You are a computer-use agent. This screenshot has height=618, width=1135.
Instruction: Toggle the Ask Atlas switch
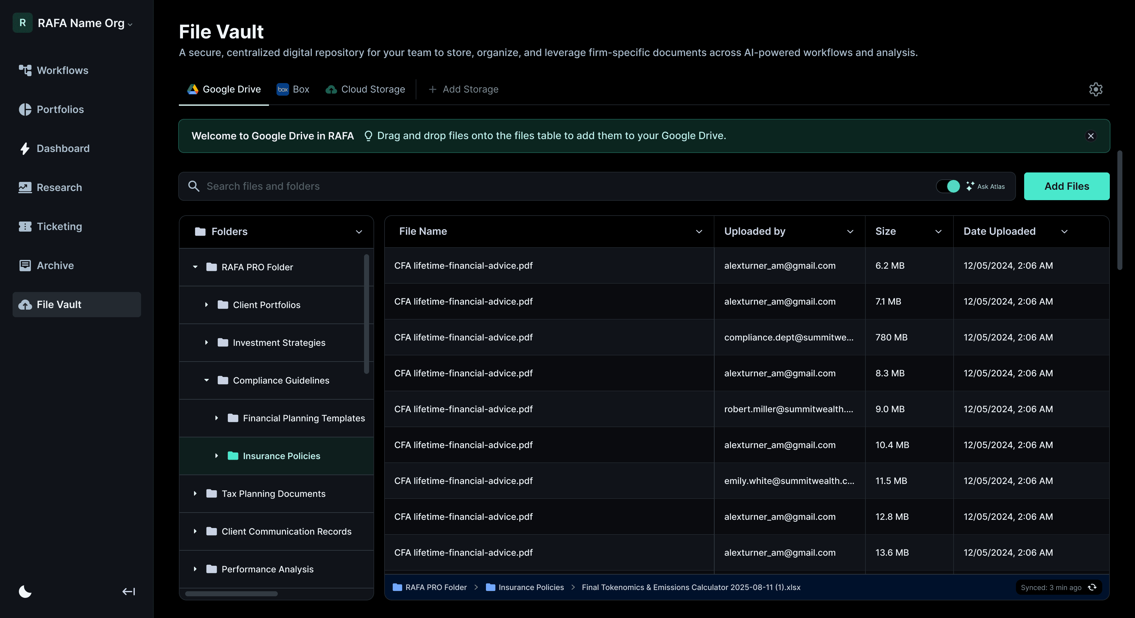948,186
